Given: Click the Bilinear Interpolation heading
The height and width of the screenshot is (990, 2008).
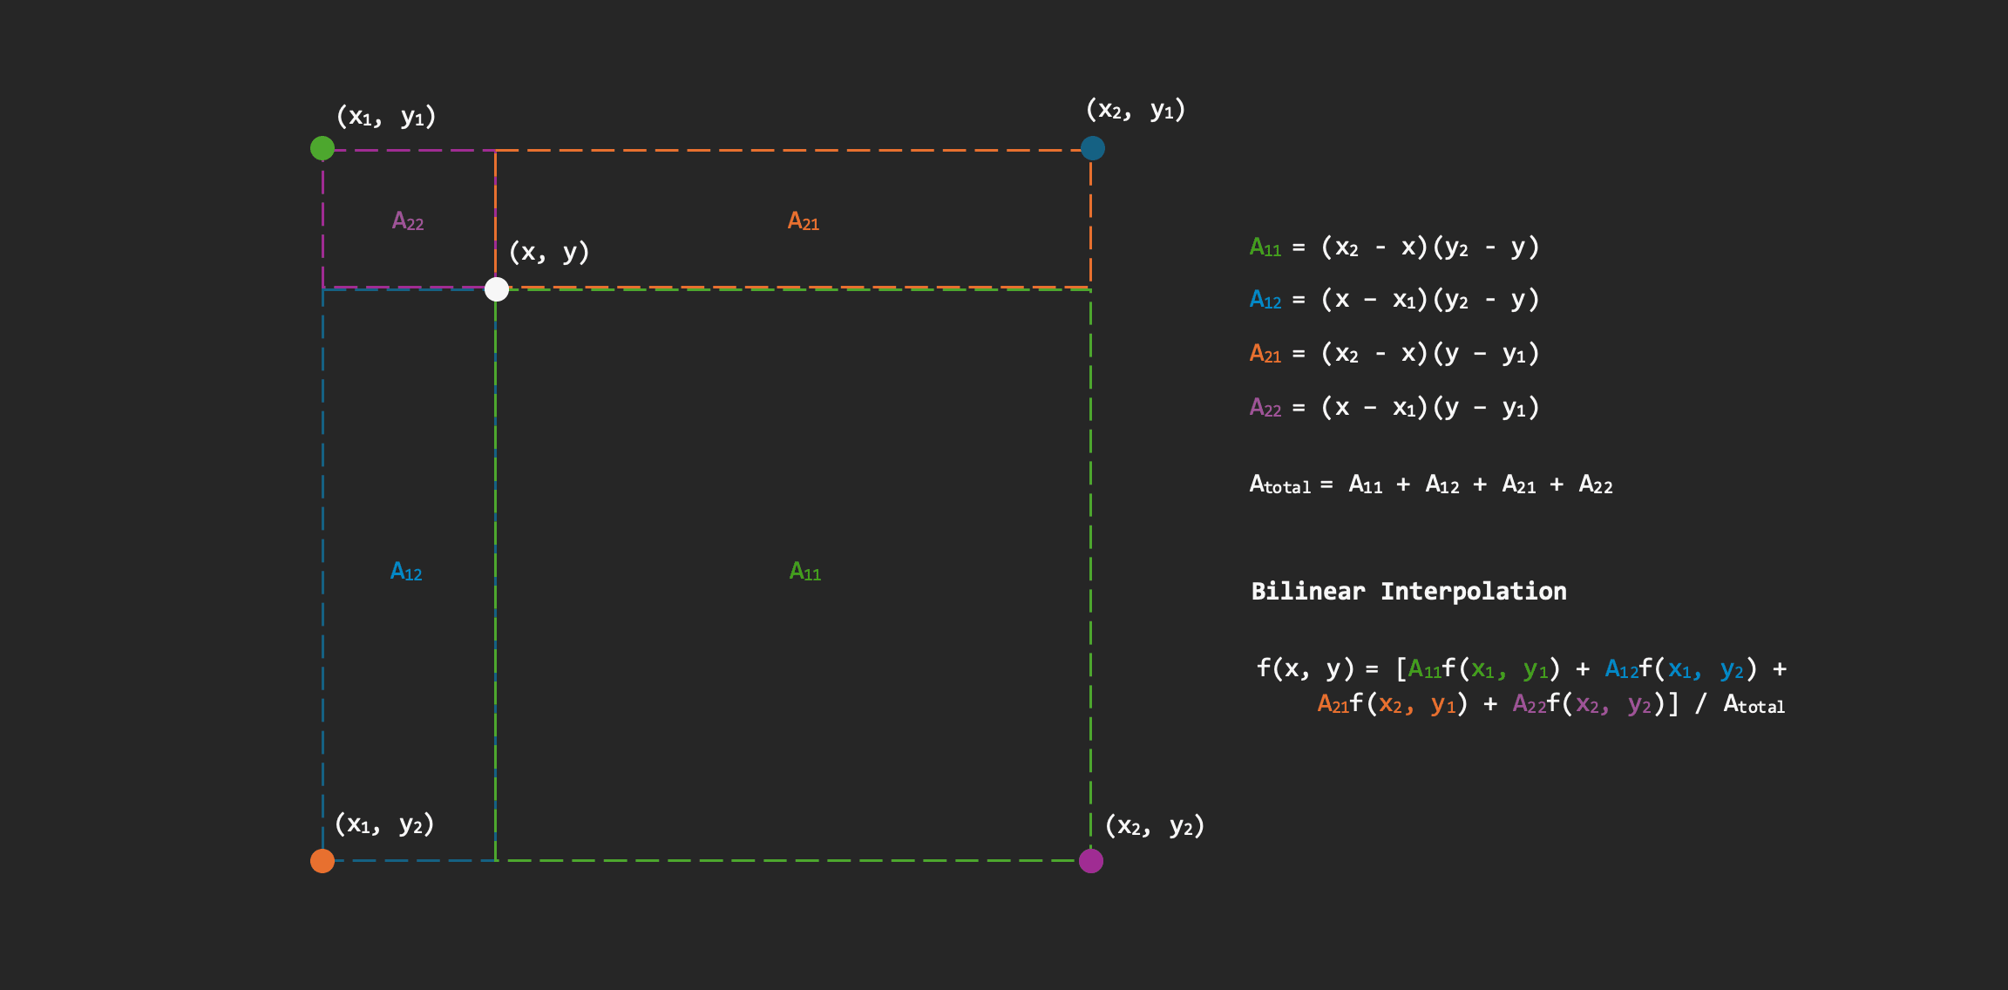Looking at the screenshot, I should [1408, 592].
